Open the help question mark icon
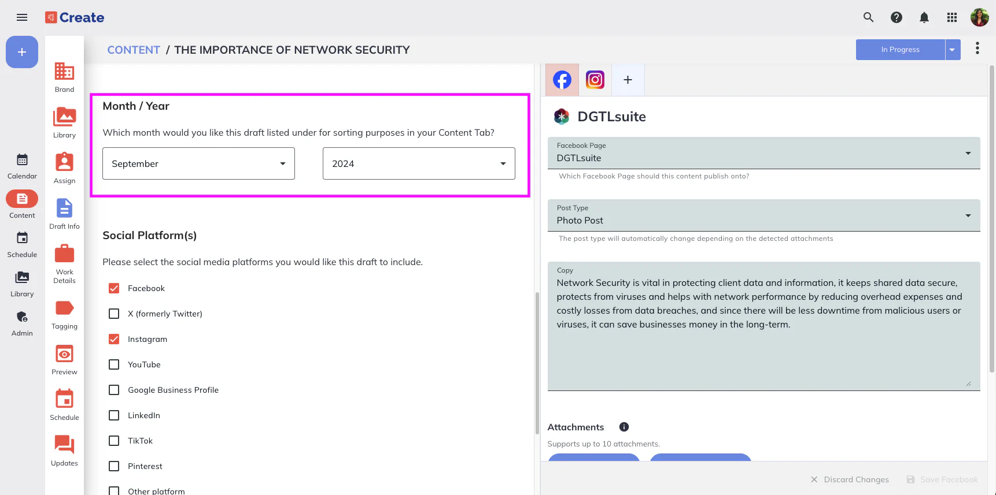This screenshot has width=996, height=495. click(x=896, y=17)
